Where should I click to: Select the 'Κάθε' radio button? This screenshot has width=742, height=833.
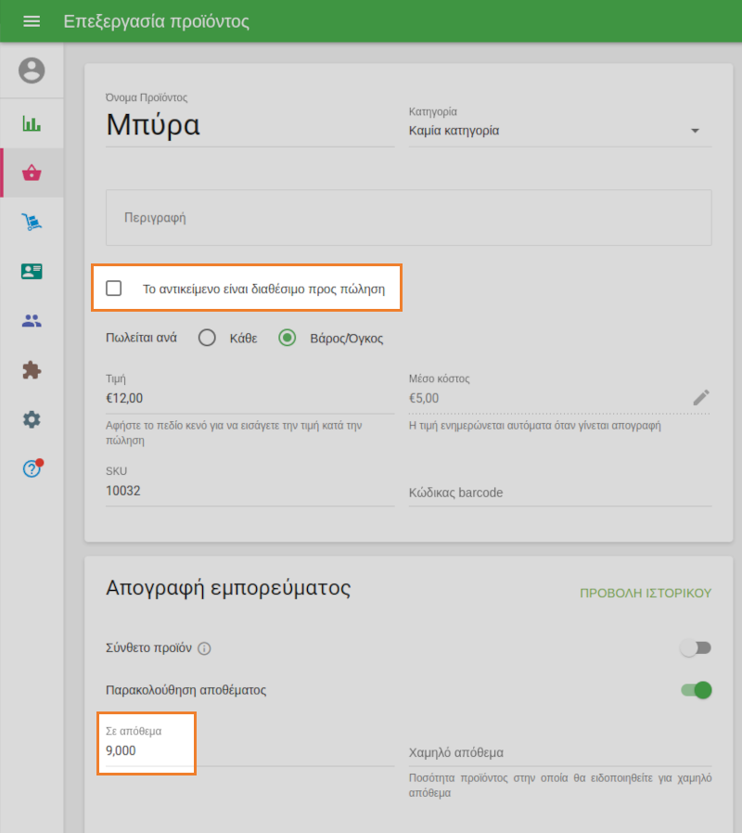click(208, 339)
